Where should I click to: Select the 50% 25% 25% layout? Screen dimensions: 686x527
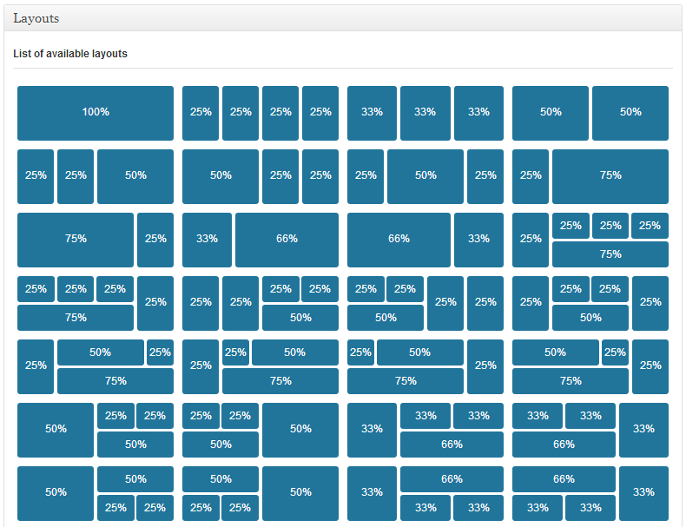tap(261, 176)
